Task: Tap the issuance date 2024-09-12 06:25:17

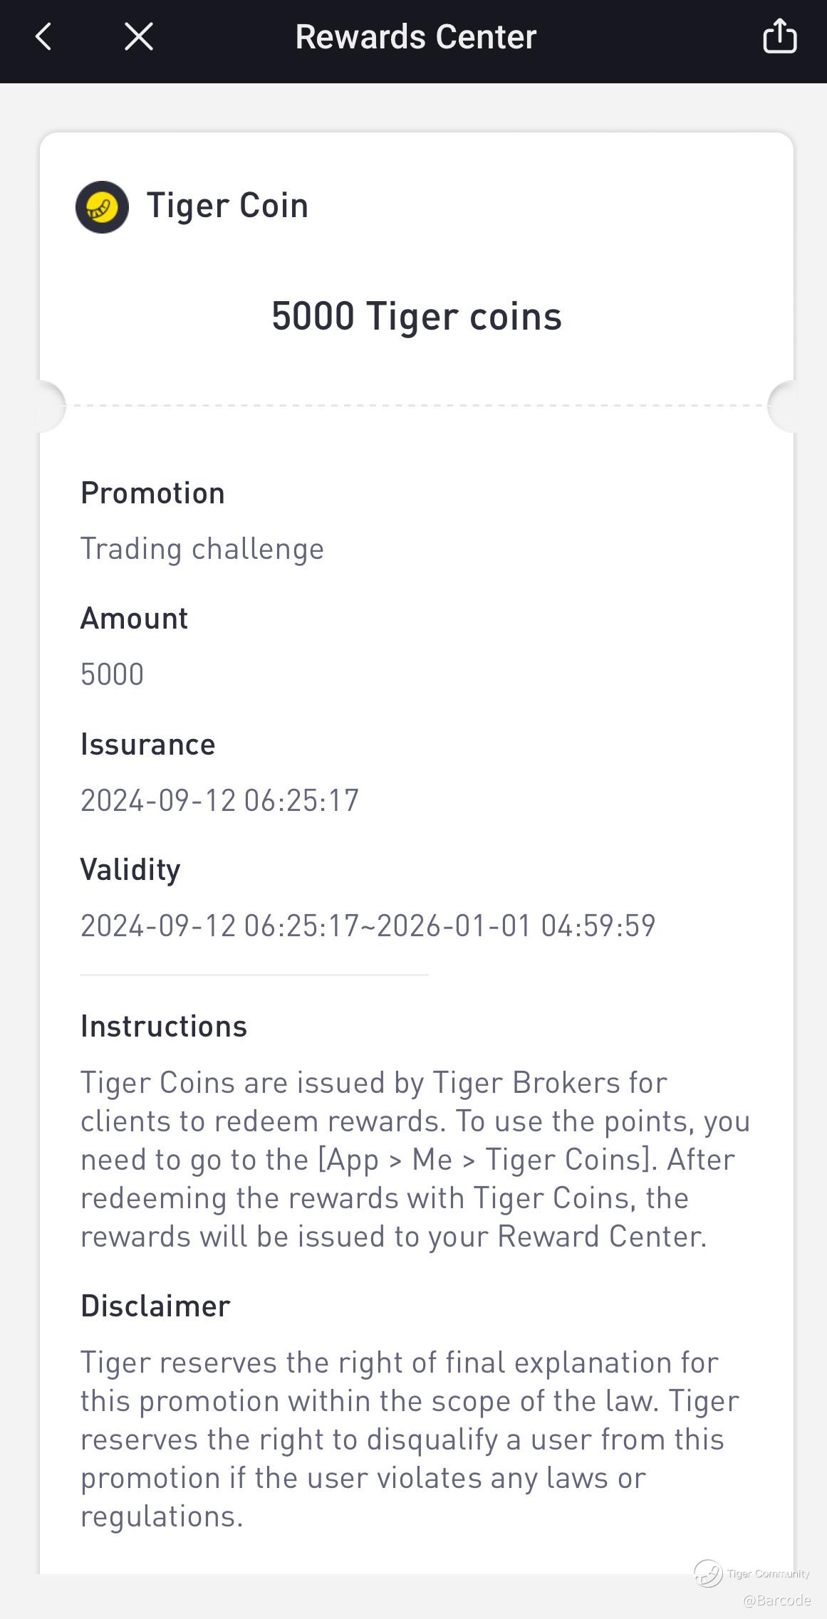Action: point(219,801)
